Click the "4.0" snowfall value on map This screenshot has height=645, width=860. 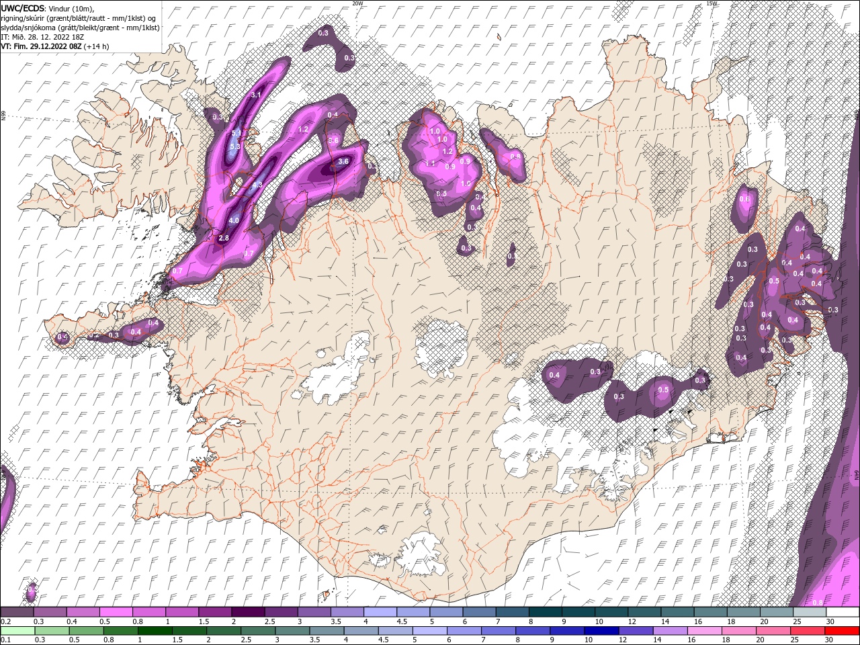tap(234, 220)
